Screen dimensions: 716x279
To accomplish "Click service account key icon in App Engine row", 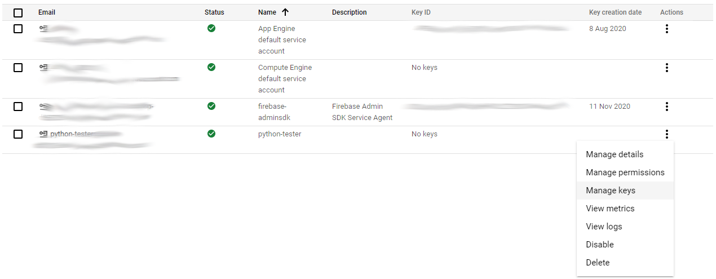I will [x=43, y=28].
